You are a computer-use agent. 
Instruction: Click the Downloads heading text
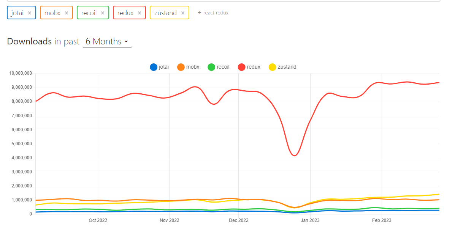click(29, 41)
